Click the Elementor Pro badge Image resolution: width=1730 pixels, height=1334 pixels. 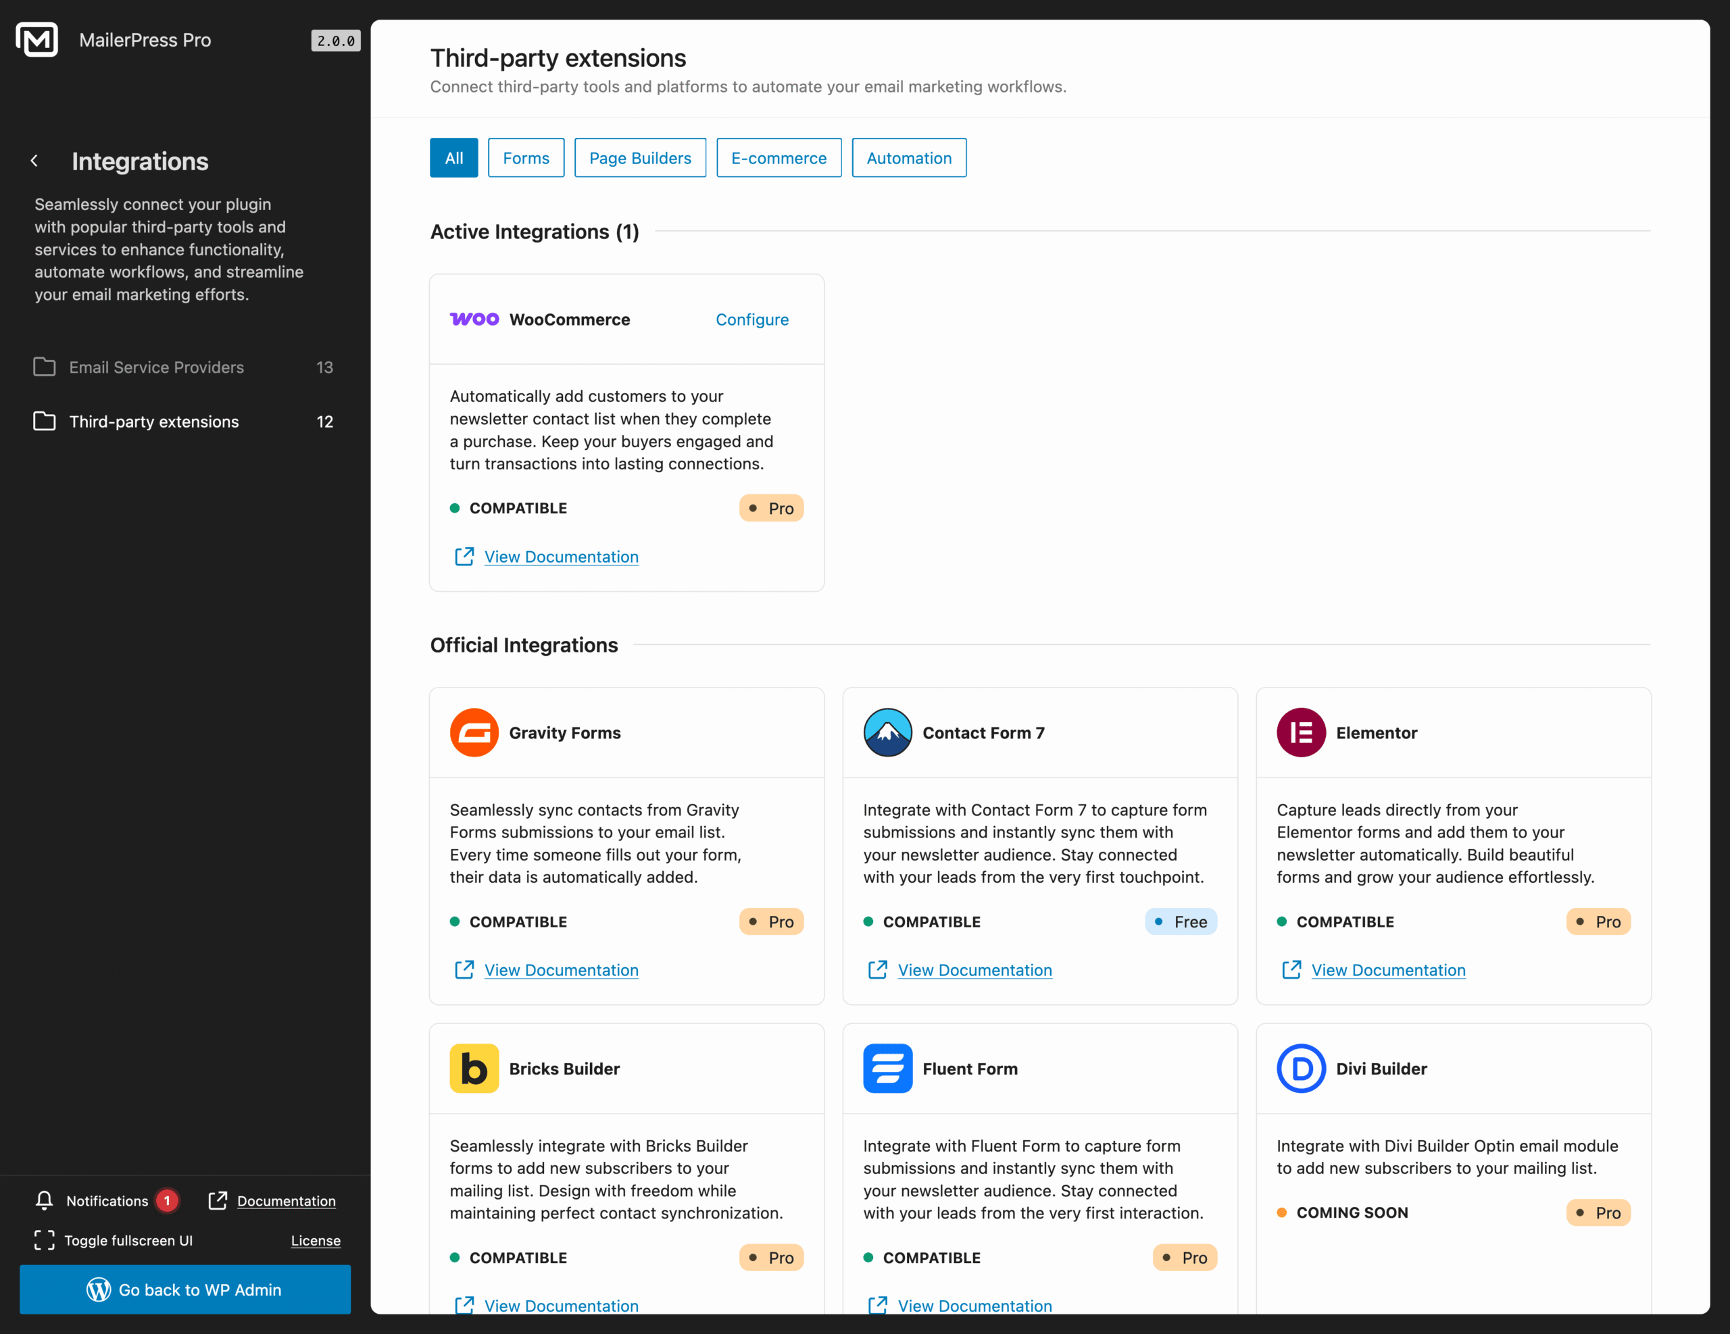1598,921
